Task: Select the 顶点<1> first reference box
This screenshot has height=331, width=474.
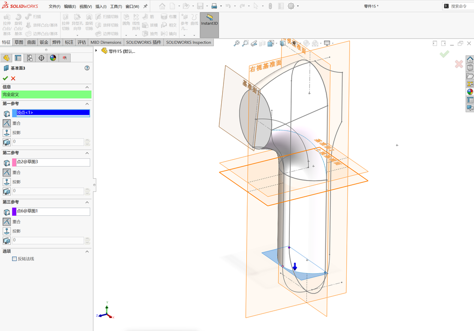Action: pos(51,113)
